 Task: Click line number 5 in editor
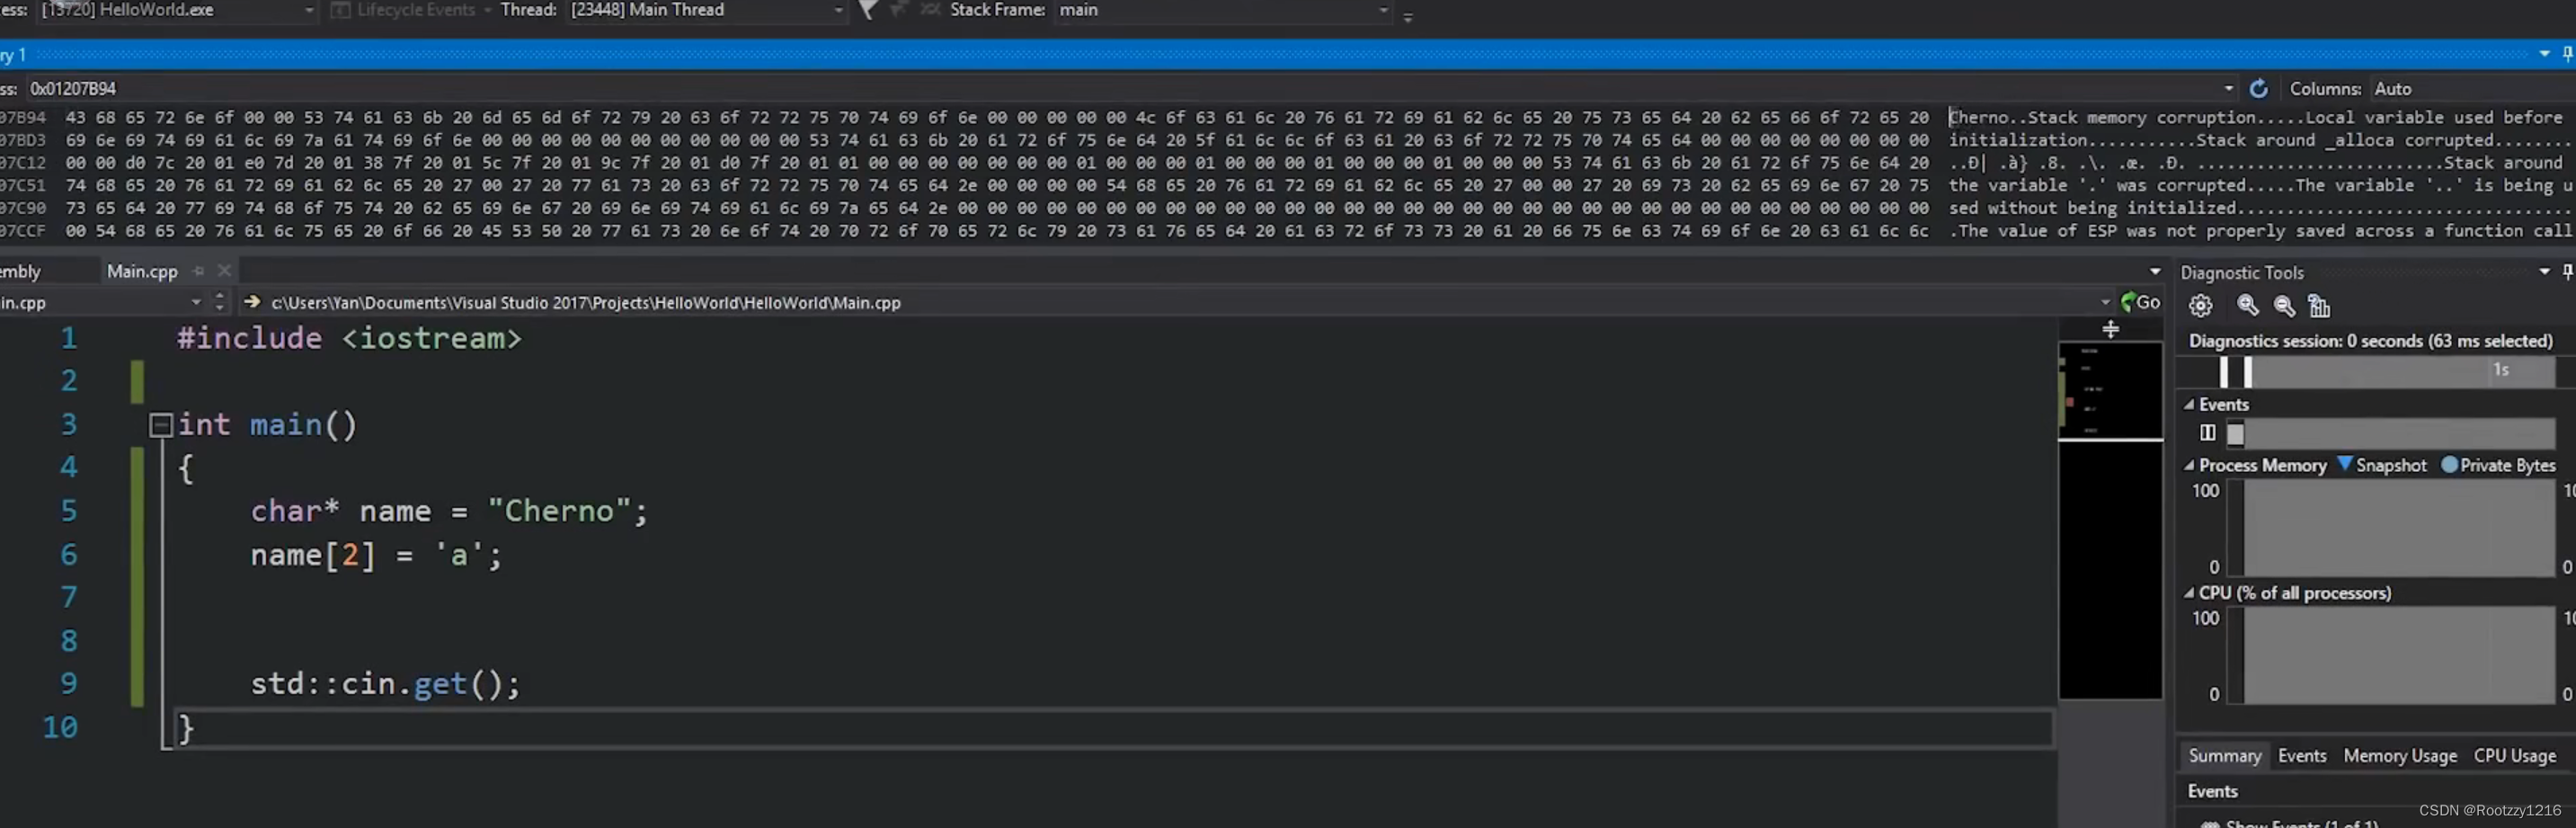69,512
